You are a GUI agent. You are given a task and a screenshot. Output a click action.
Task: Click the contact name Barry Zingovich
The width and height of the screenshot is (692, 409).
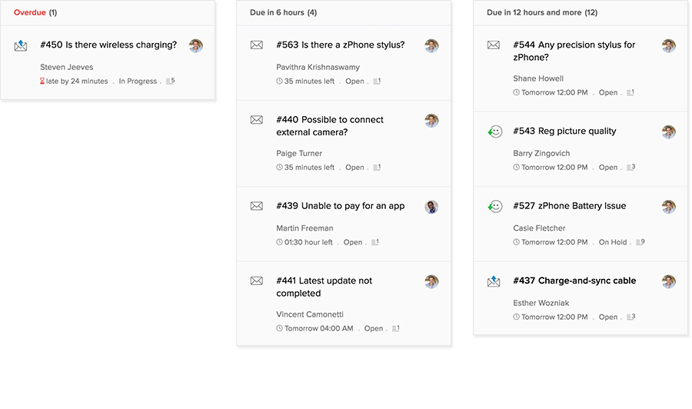coord(541,153)
